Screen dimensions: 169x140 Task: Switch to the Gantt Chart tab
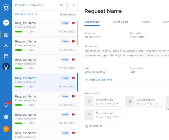[120, 22]
